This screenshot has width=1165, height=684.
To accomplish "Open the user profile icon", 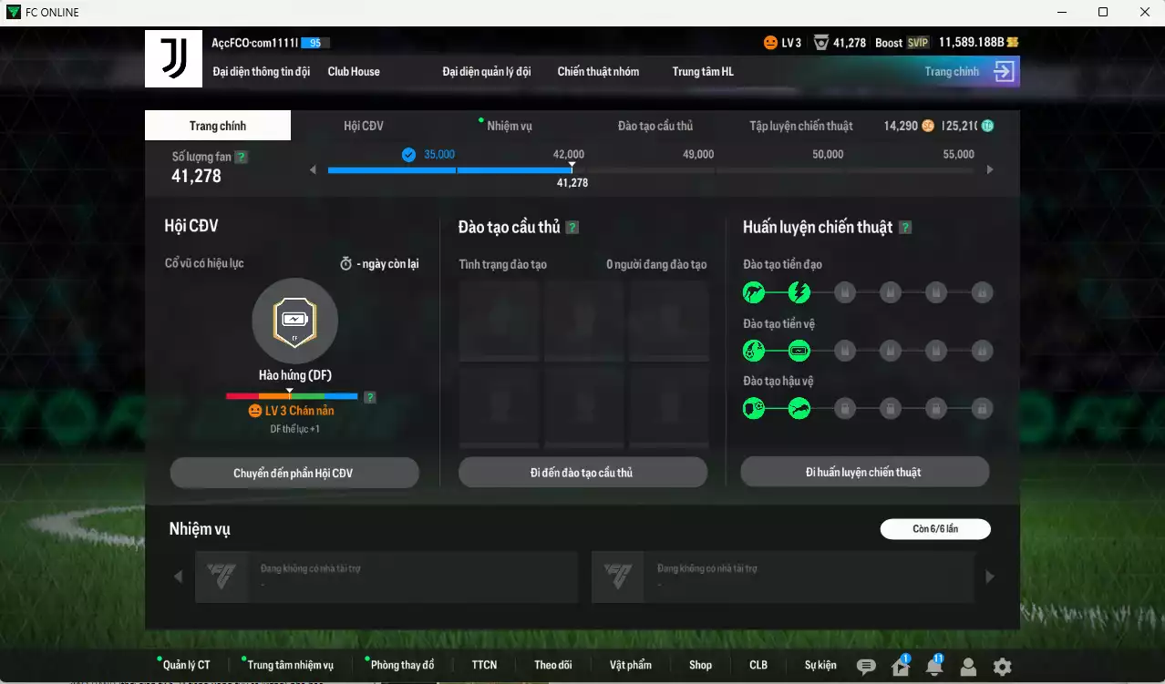I will tap(968, 667).
